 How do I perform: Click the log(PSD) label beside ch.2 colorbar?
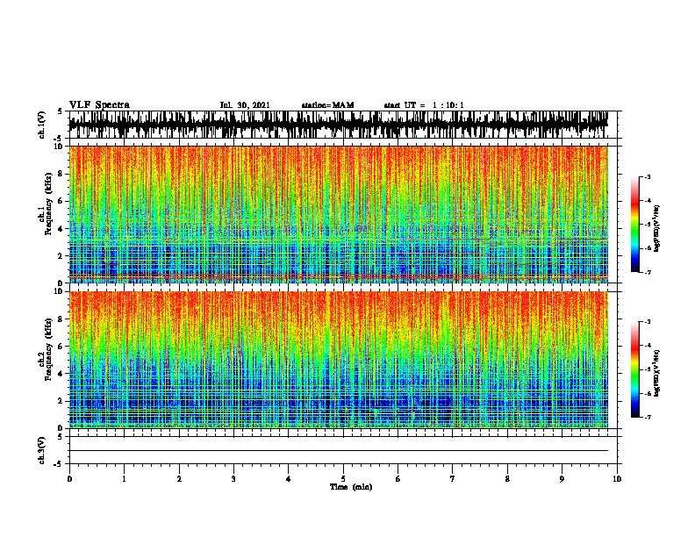(656, 373)
